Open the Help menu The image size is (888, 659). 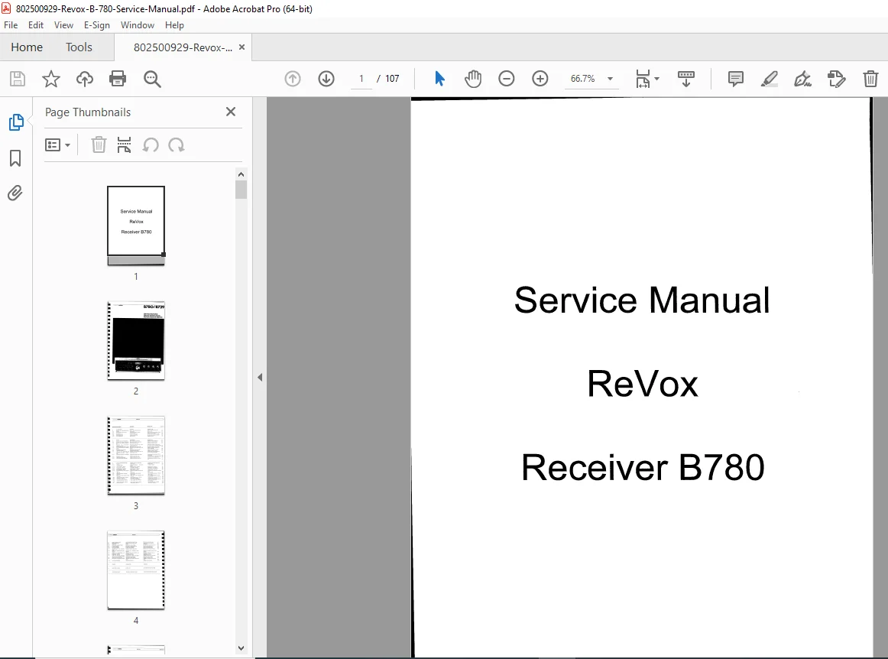tap(174, 25)
